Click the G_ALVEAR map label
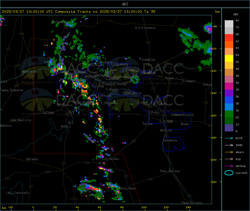Image resolution: width=250 pixels, height=211 pixels. (166, 121)
